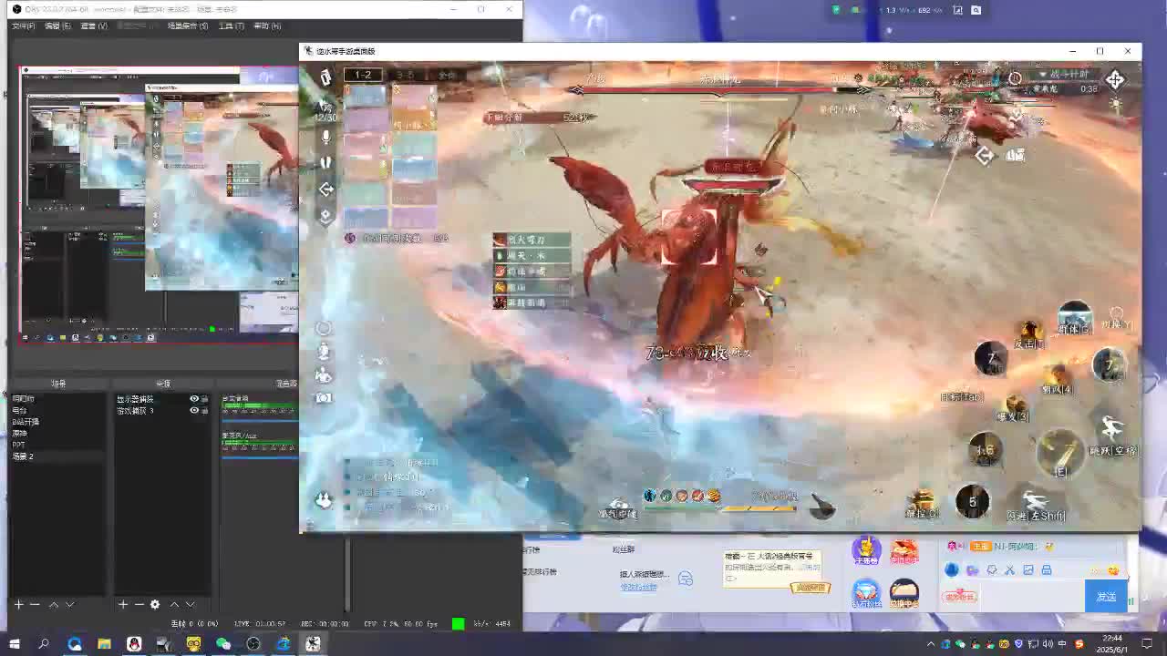Screen dimensions: 1167x656
Task: Open File Explorer from taskbar
Action: tap(104, 644)
